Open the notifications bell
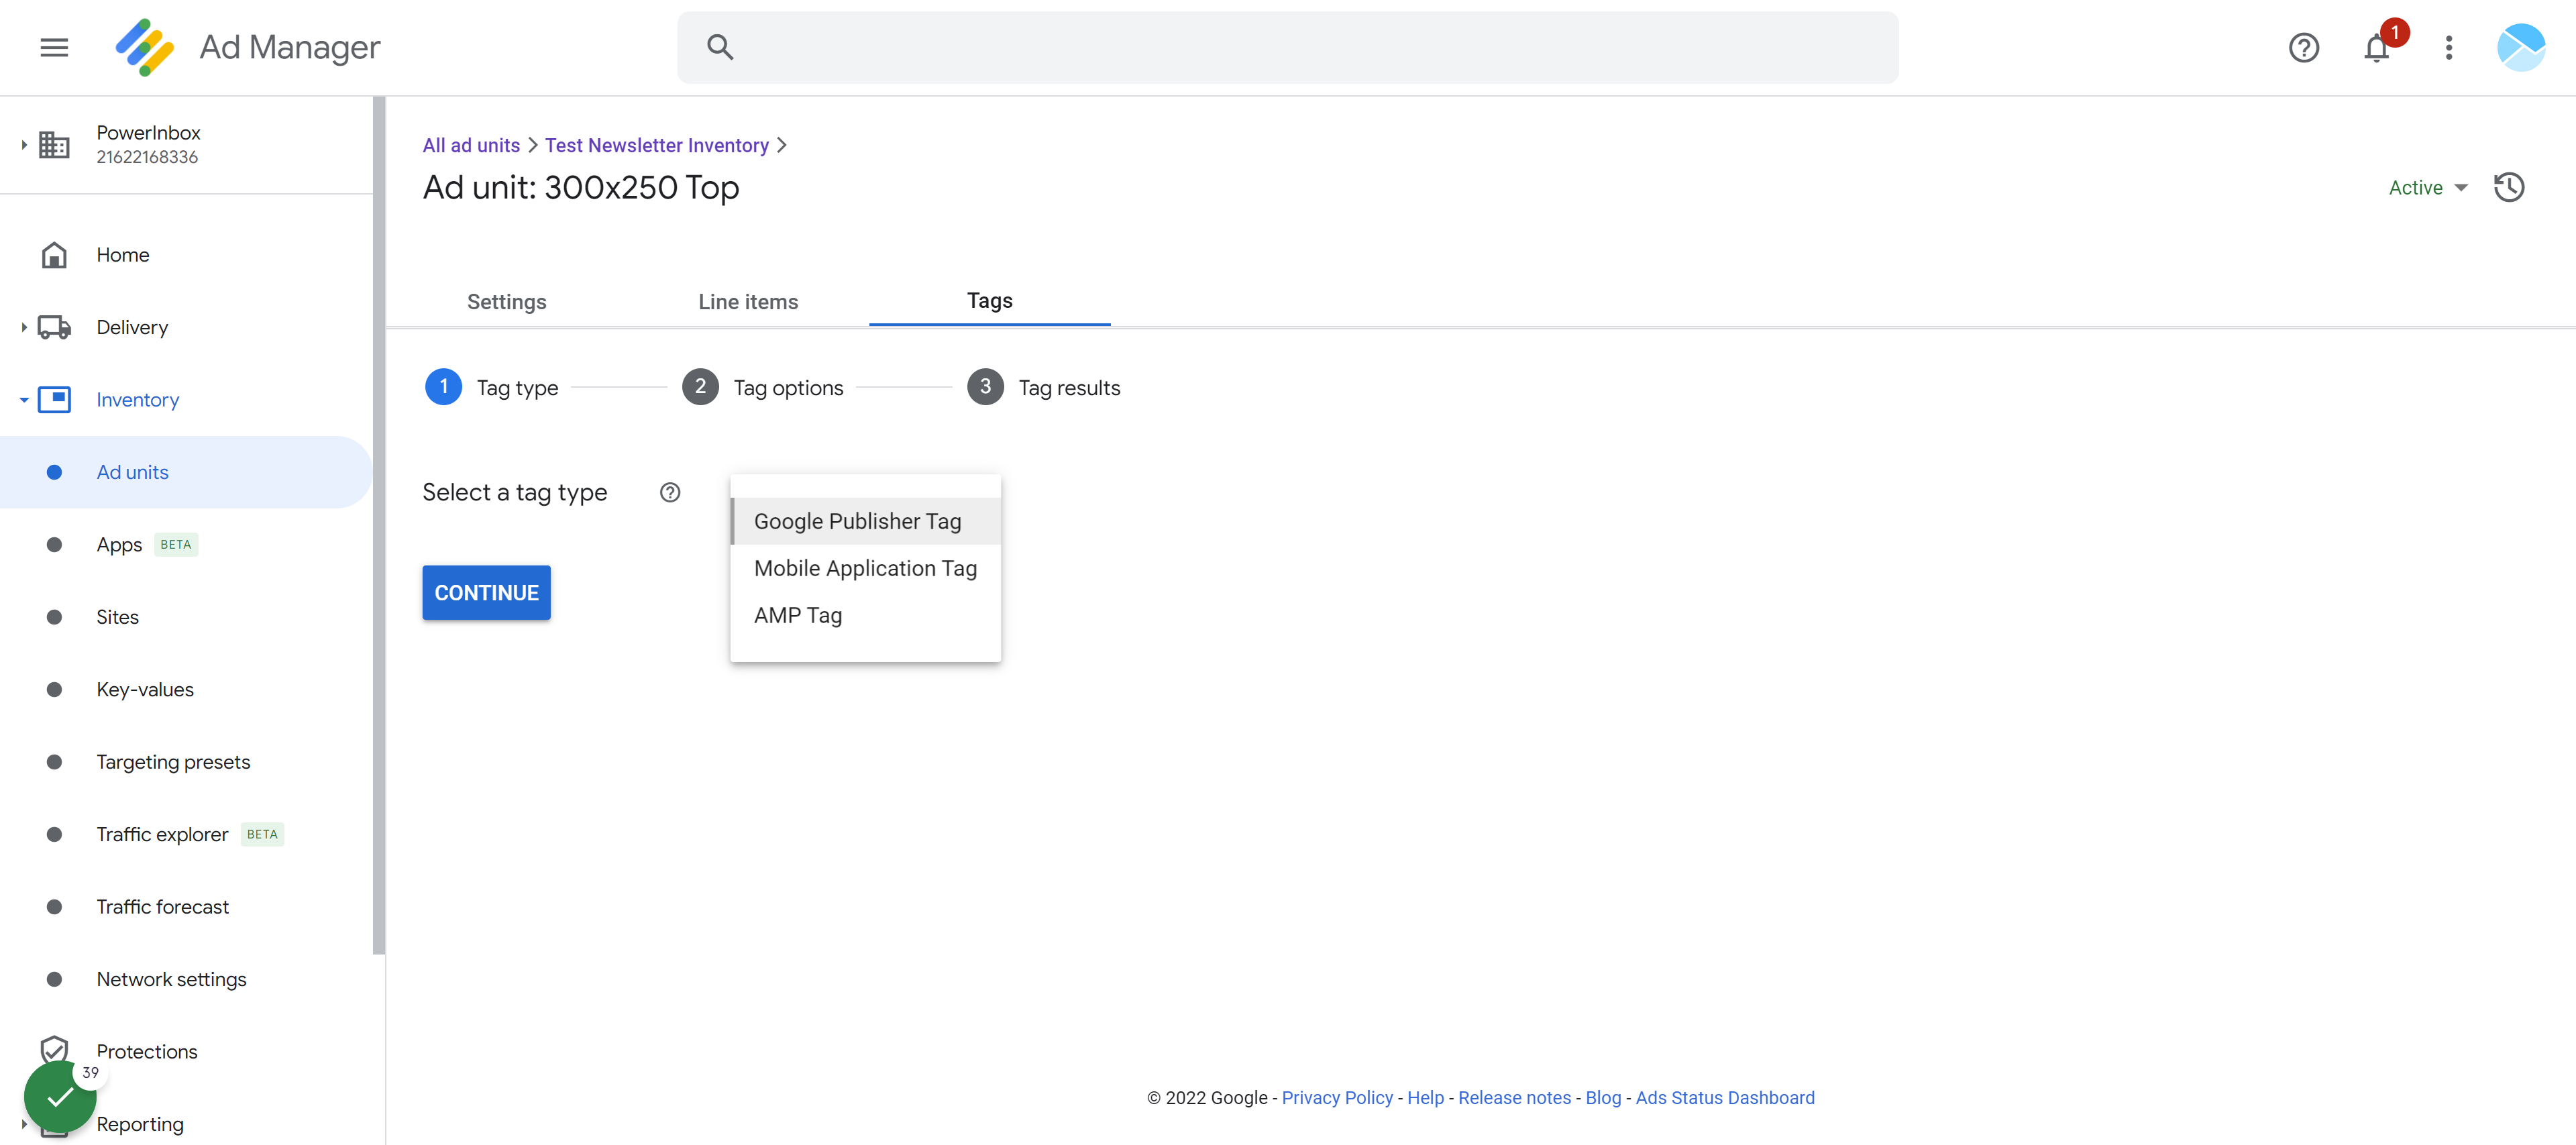Image resolution: width=2576 pixels, height=1145 pixels. pyautogui.click(x=2376, y=47)
